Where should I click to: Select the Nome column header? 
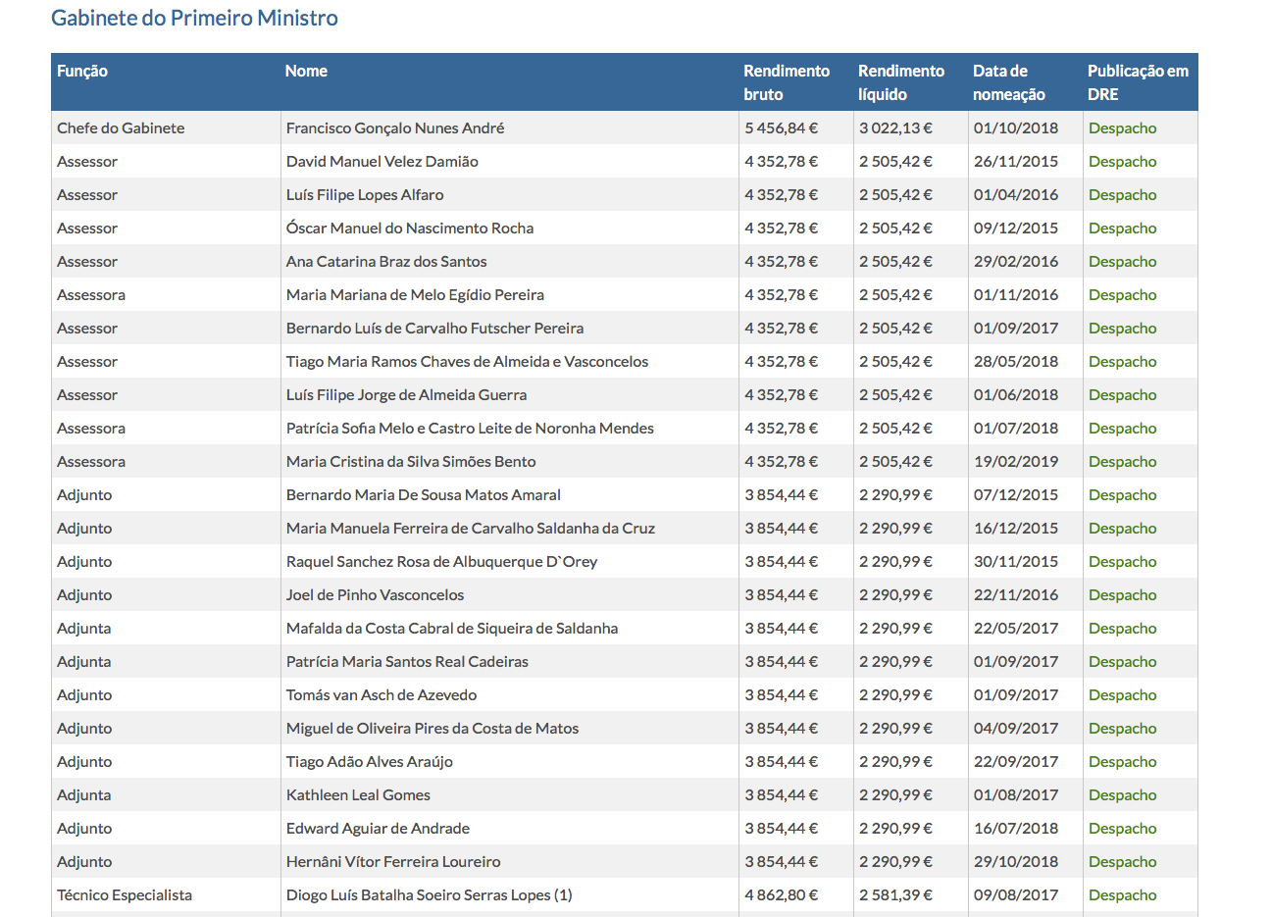(x=306, y=71)
